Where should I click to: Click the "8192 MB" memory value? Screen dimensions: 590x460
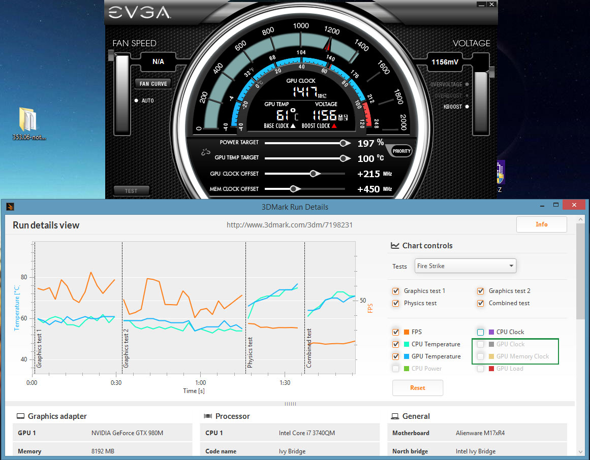click(x=103, y=451)
